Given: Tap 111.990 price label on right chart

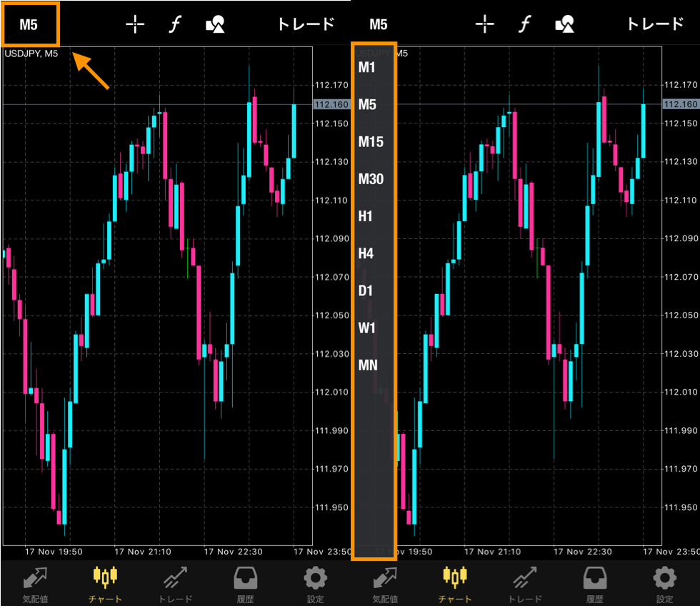Looking at the screenshot, I should tap(681, 430).
